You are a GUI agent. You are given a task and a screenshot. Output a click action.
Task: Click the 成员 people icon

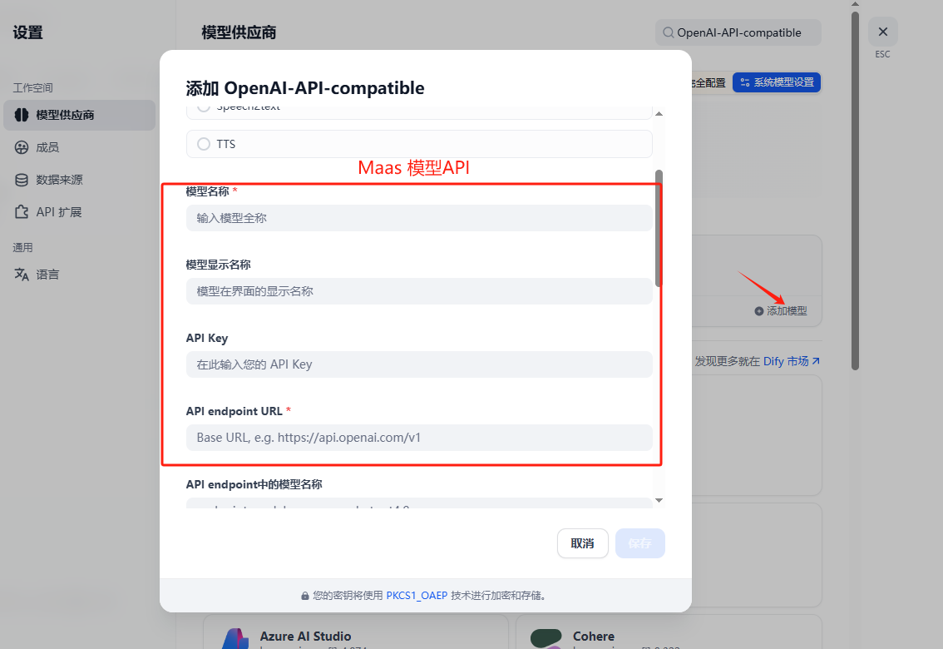[x=22, y=147]
